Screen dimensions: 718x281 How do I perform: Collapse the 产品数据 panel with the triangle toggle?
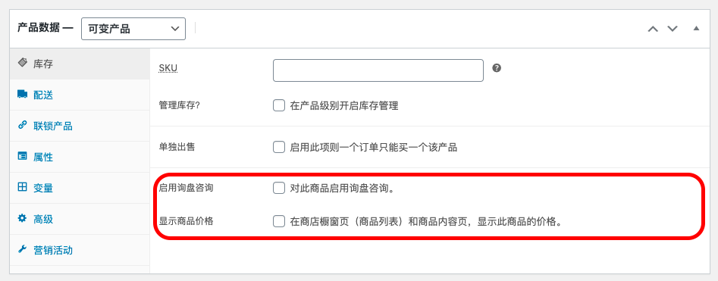coord(696,28)
